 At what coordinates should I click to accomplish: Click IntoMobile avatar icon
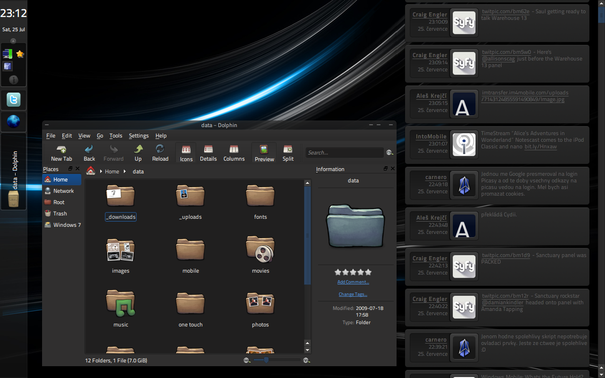click(464, 144)
